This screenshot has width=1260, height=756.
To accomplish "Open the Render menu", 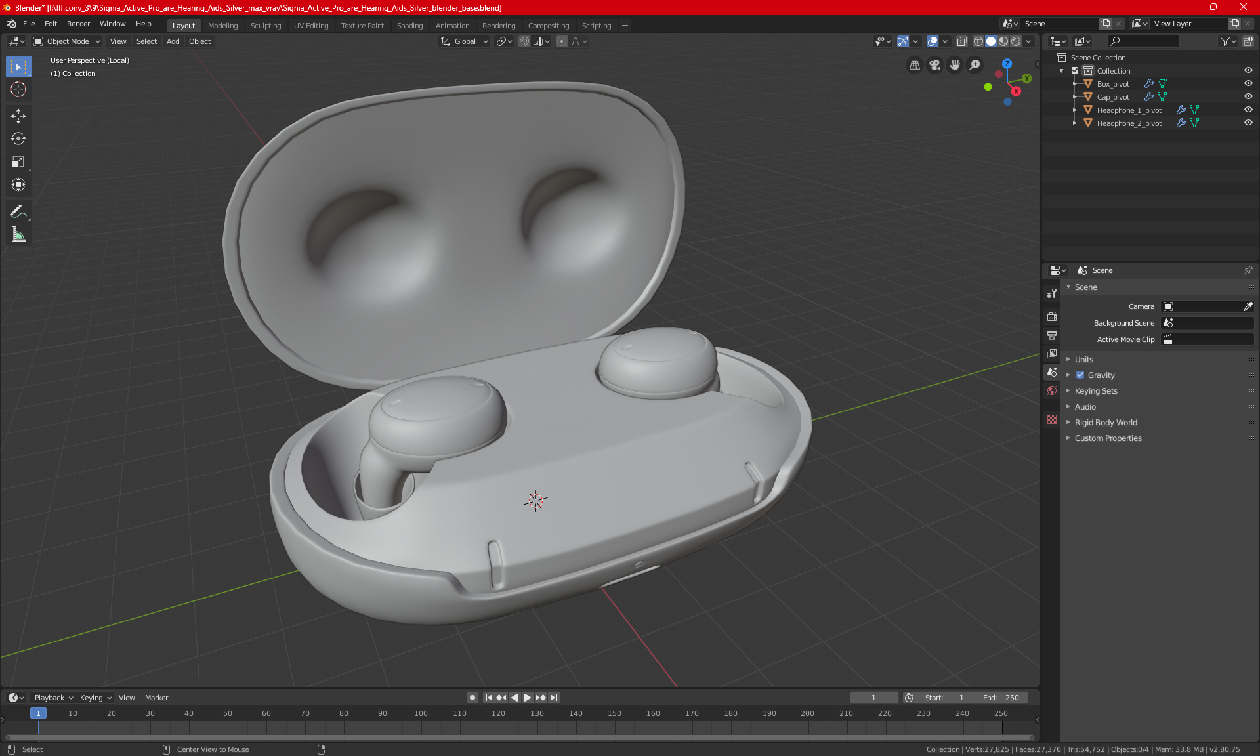I will click(78, 24).
